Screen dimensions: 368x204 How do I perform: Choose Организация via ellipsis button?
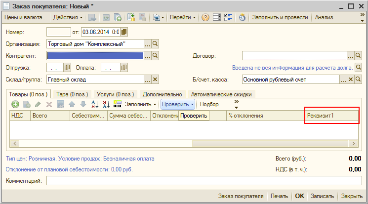tap(148, 43)
